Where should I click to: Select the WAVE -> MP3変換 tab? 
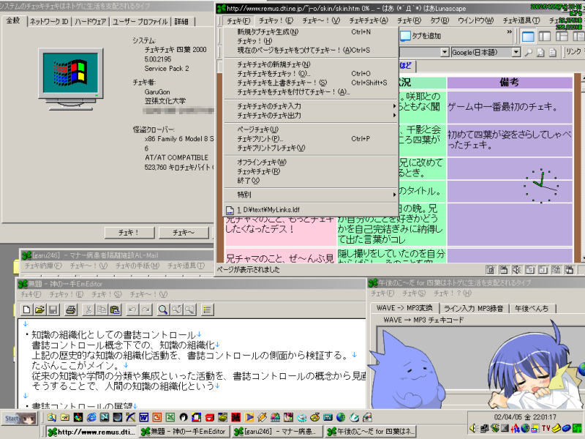[x=404, y=307]
